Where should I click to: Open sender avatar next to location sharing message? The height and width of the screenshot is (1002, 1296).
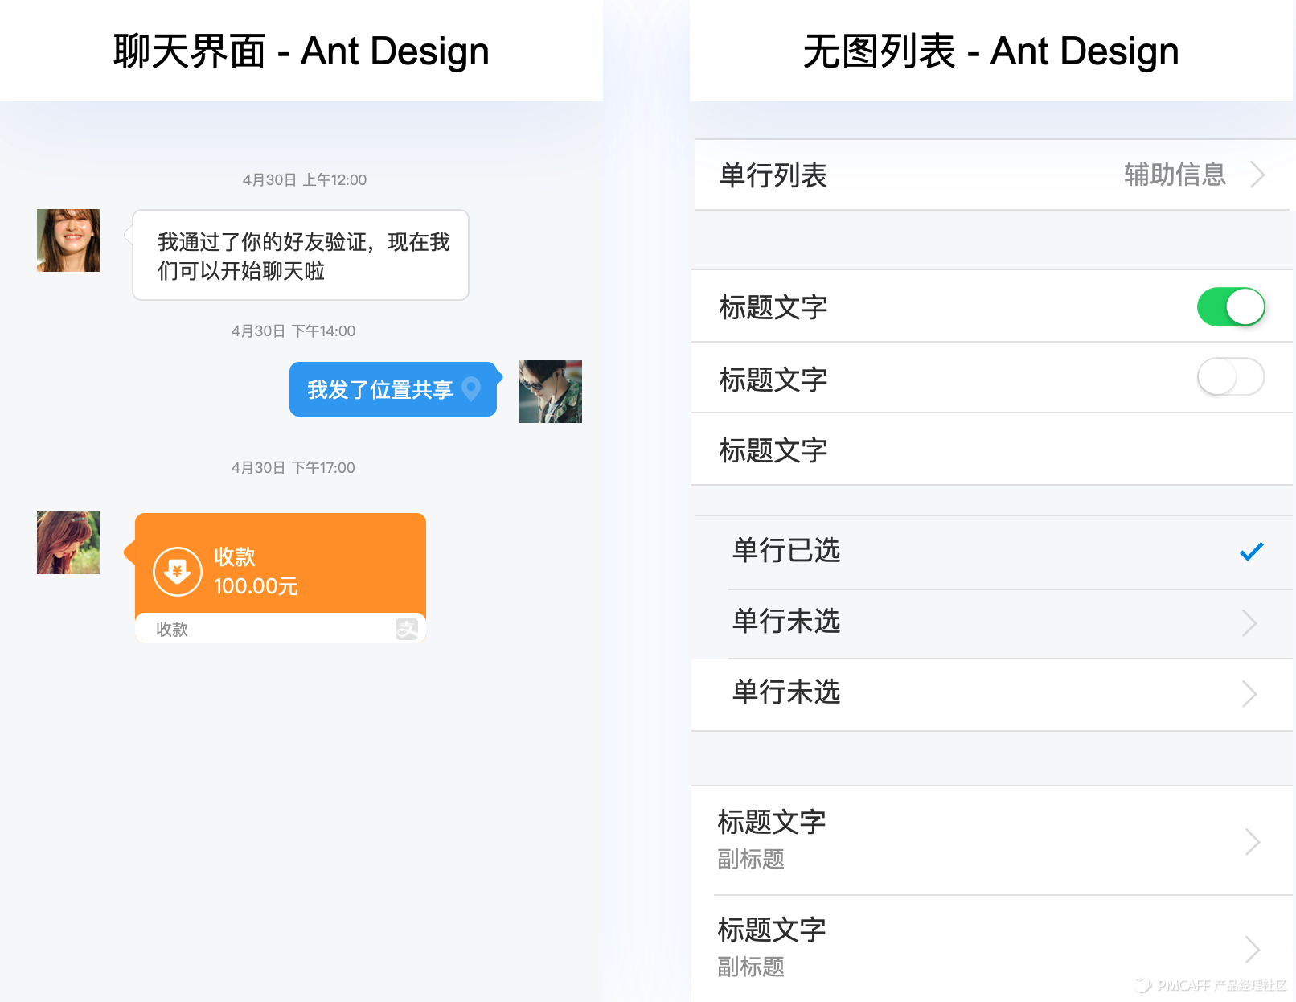pyautogui.click(x=551, y=392)
